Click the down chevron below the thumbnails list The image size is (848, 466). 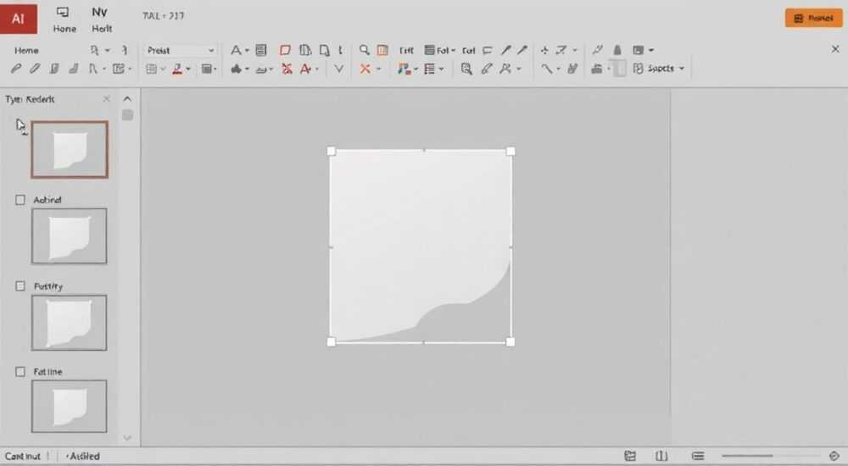tap(127, 437)
